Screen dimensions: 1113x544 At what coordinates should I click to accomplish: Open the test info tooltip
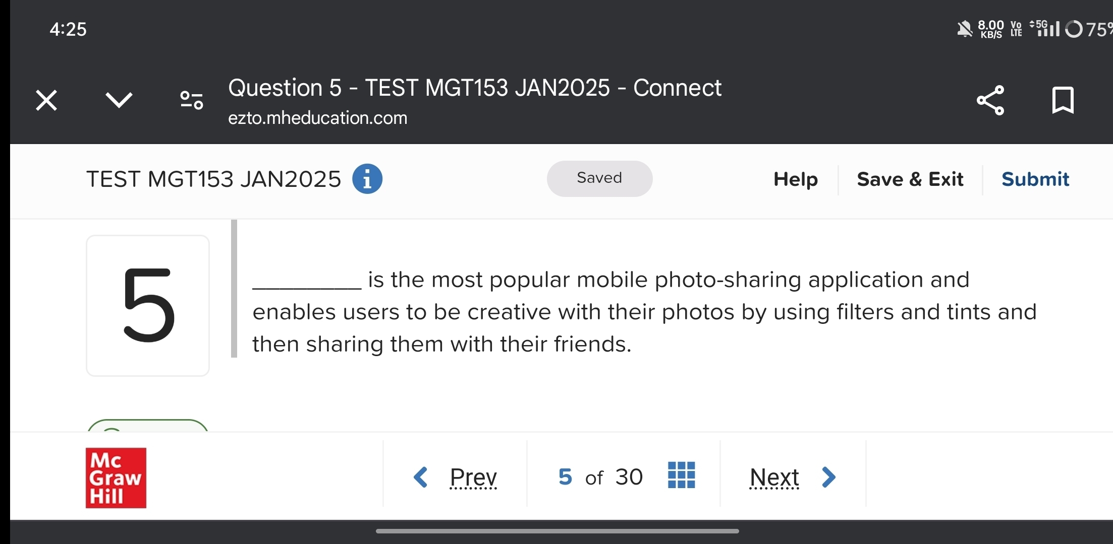(x=367, y=179)
